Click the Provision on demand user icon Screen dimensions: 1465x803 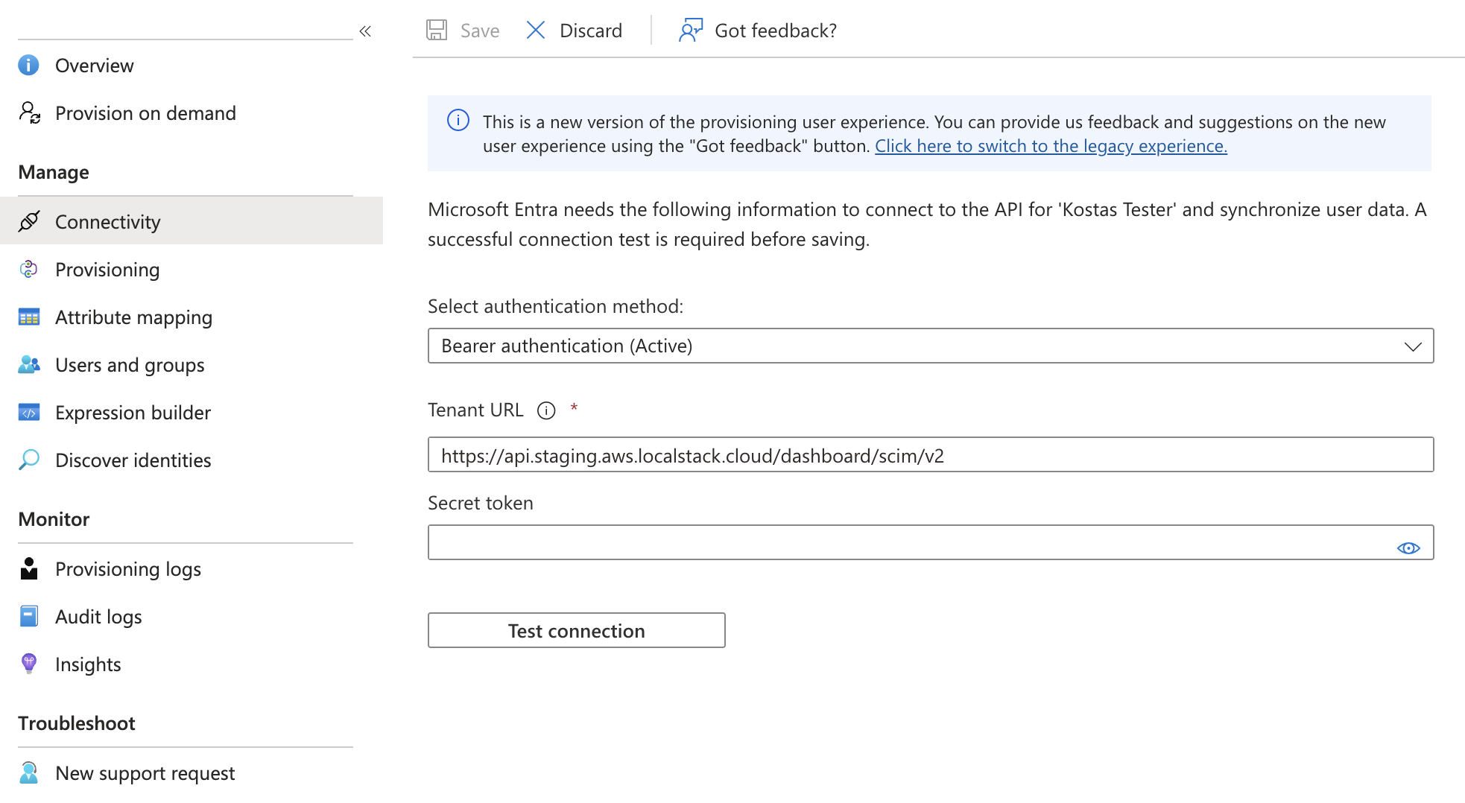click(30, 112)
